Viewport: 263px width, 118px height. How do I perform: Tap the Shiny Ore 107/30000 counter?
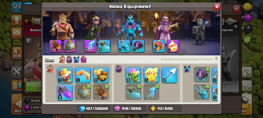coord(94,109)
